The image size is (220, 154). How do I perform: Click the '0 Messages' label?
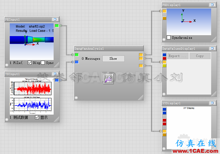91,58
